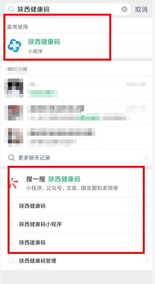Tap the search text field containing 陕西健康码
The height and width of the screenshot is (284, 155).
(x=68, y=9)
